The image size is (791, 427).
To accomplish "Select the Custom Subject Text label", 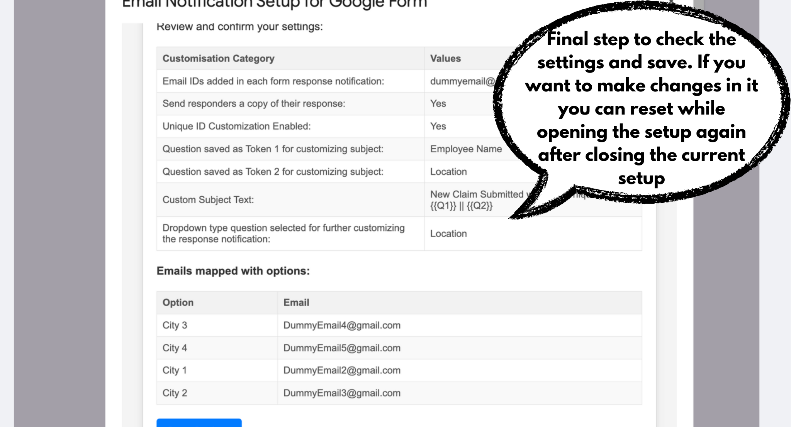I will pyautogui.click(x=208, y=200).
